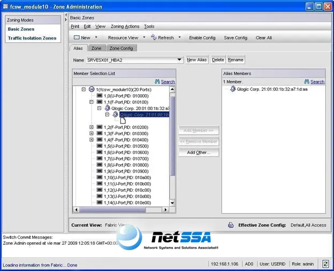
Task: Click the port icon for 1,9 U-Port
Action: tap(100, 171)
